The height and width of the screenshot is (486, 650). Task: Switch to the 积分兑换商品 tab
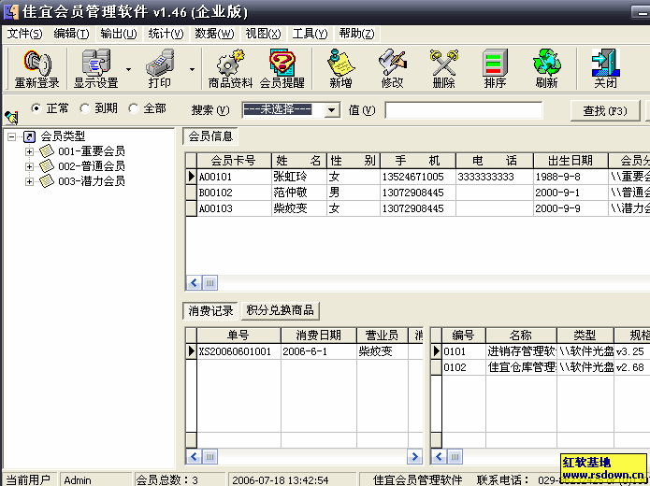coord(280,310)
